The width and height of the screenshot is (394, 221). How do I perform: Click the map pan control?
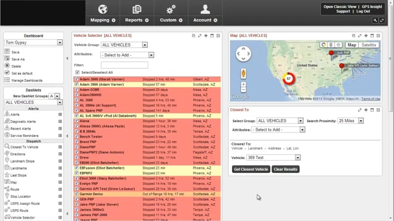[243, 53]
